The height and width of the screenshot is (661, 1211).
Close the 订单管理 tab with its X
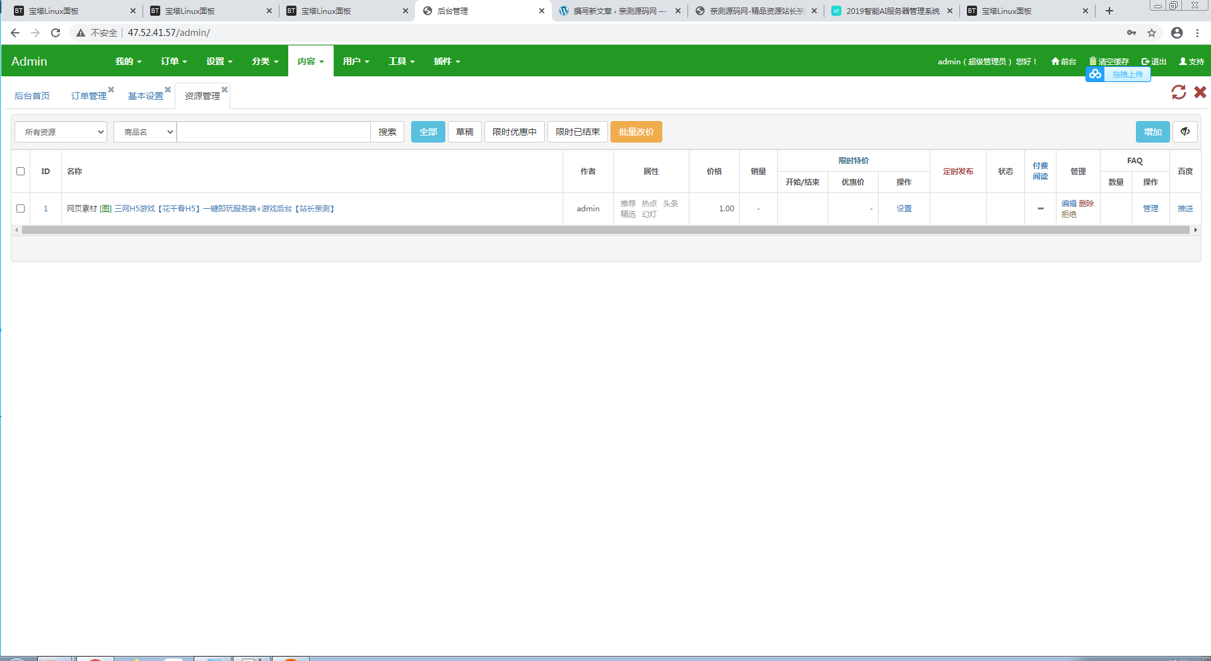click(x=111, y=90)
